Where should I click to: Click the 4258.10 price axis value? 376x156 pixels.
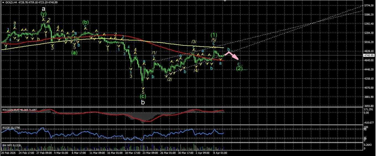369,79
